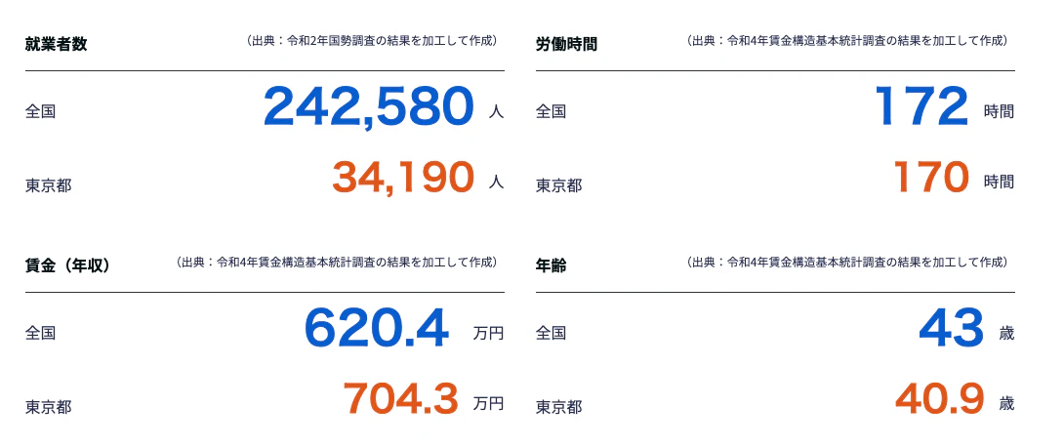Click the 全国 label under 賃金（年収）
This screenshot has height=448, width=1064.
pyautogui.click(x=40, y=333)
